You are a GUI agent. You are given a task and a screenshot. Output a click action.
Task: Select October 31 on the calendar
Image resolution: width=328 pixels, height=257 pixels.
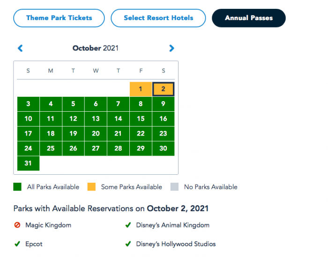[28, 163]
